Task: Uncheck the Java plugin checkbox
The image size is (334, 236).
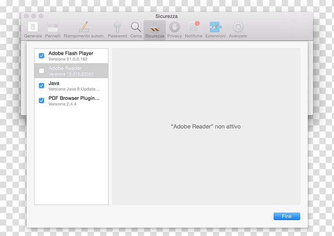Action: [x=41, y=86]
